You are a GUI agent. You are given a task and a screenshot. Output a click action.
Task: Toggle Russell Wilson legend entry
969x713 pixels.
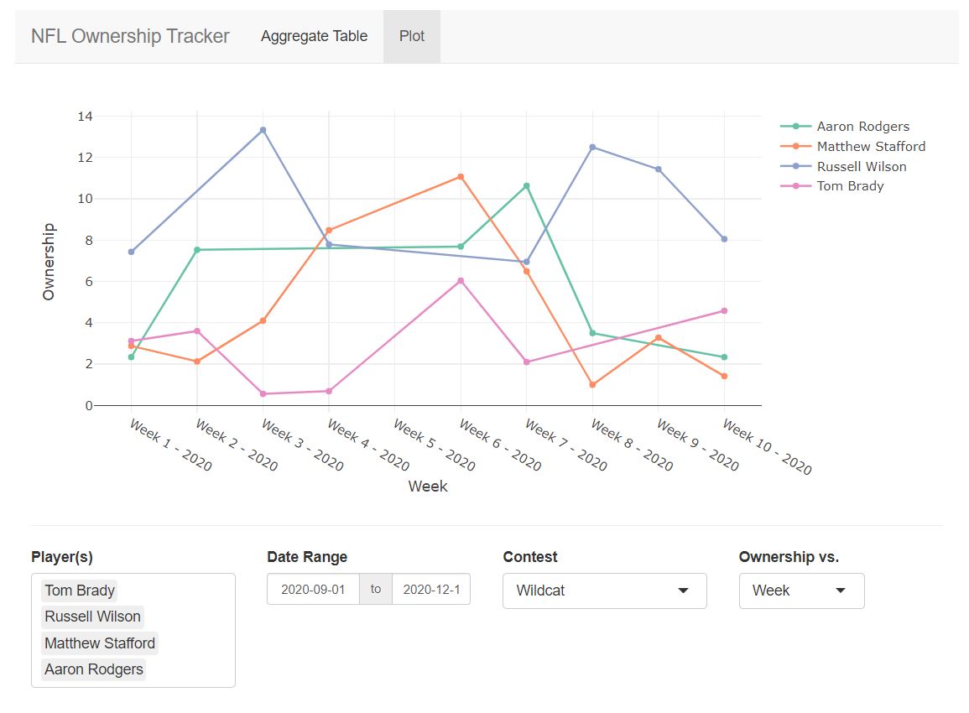tap(843, 166)
